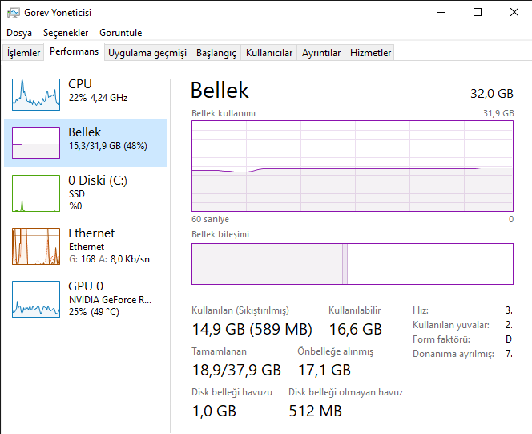Maximize the Görev Yöneticisi window
532x434 pixels.
pyautogui.click(x=478, y=13)
